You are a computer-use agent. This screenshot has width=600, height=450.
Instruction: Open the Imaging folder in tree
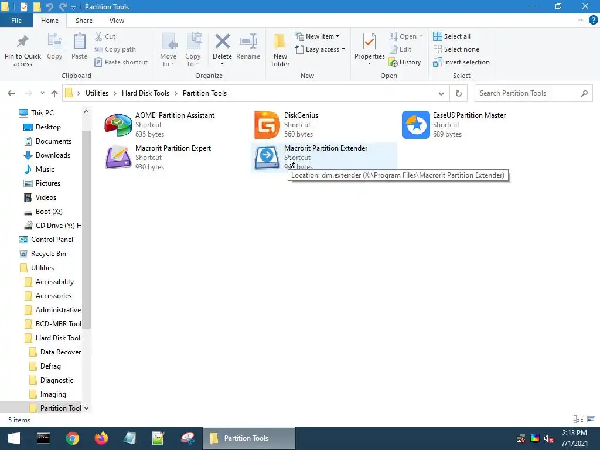click(48, 394)
